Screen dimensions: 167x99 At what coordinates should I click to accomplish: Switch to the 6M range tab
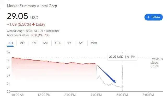point(45,43)
